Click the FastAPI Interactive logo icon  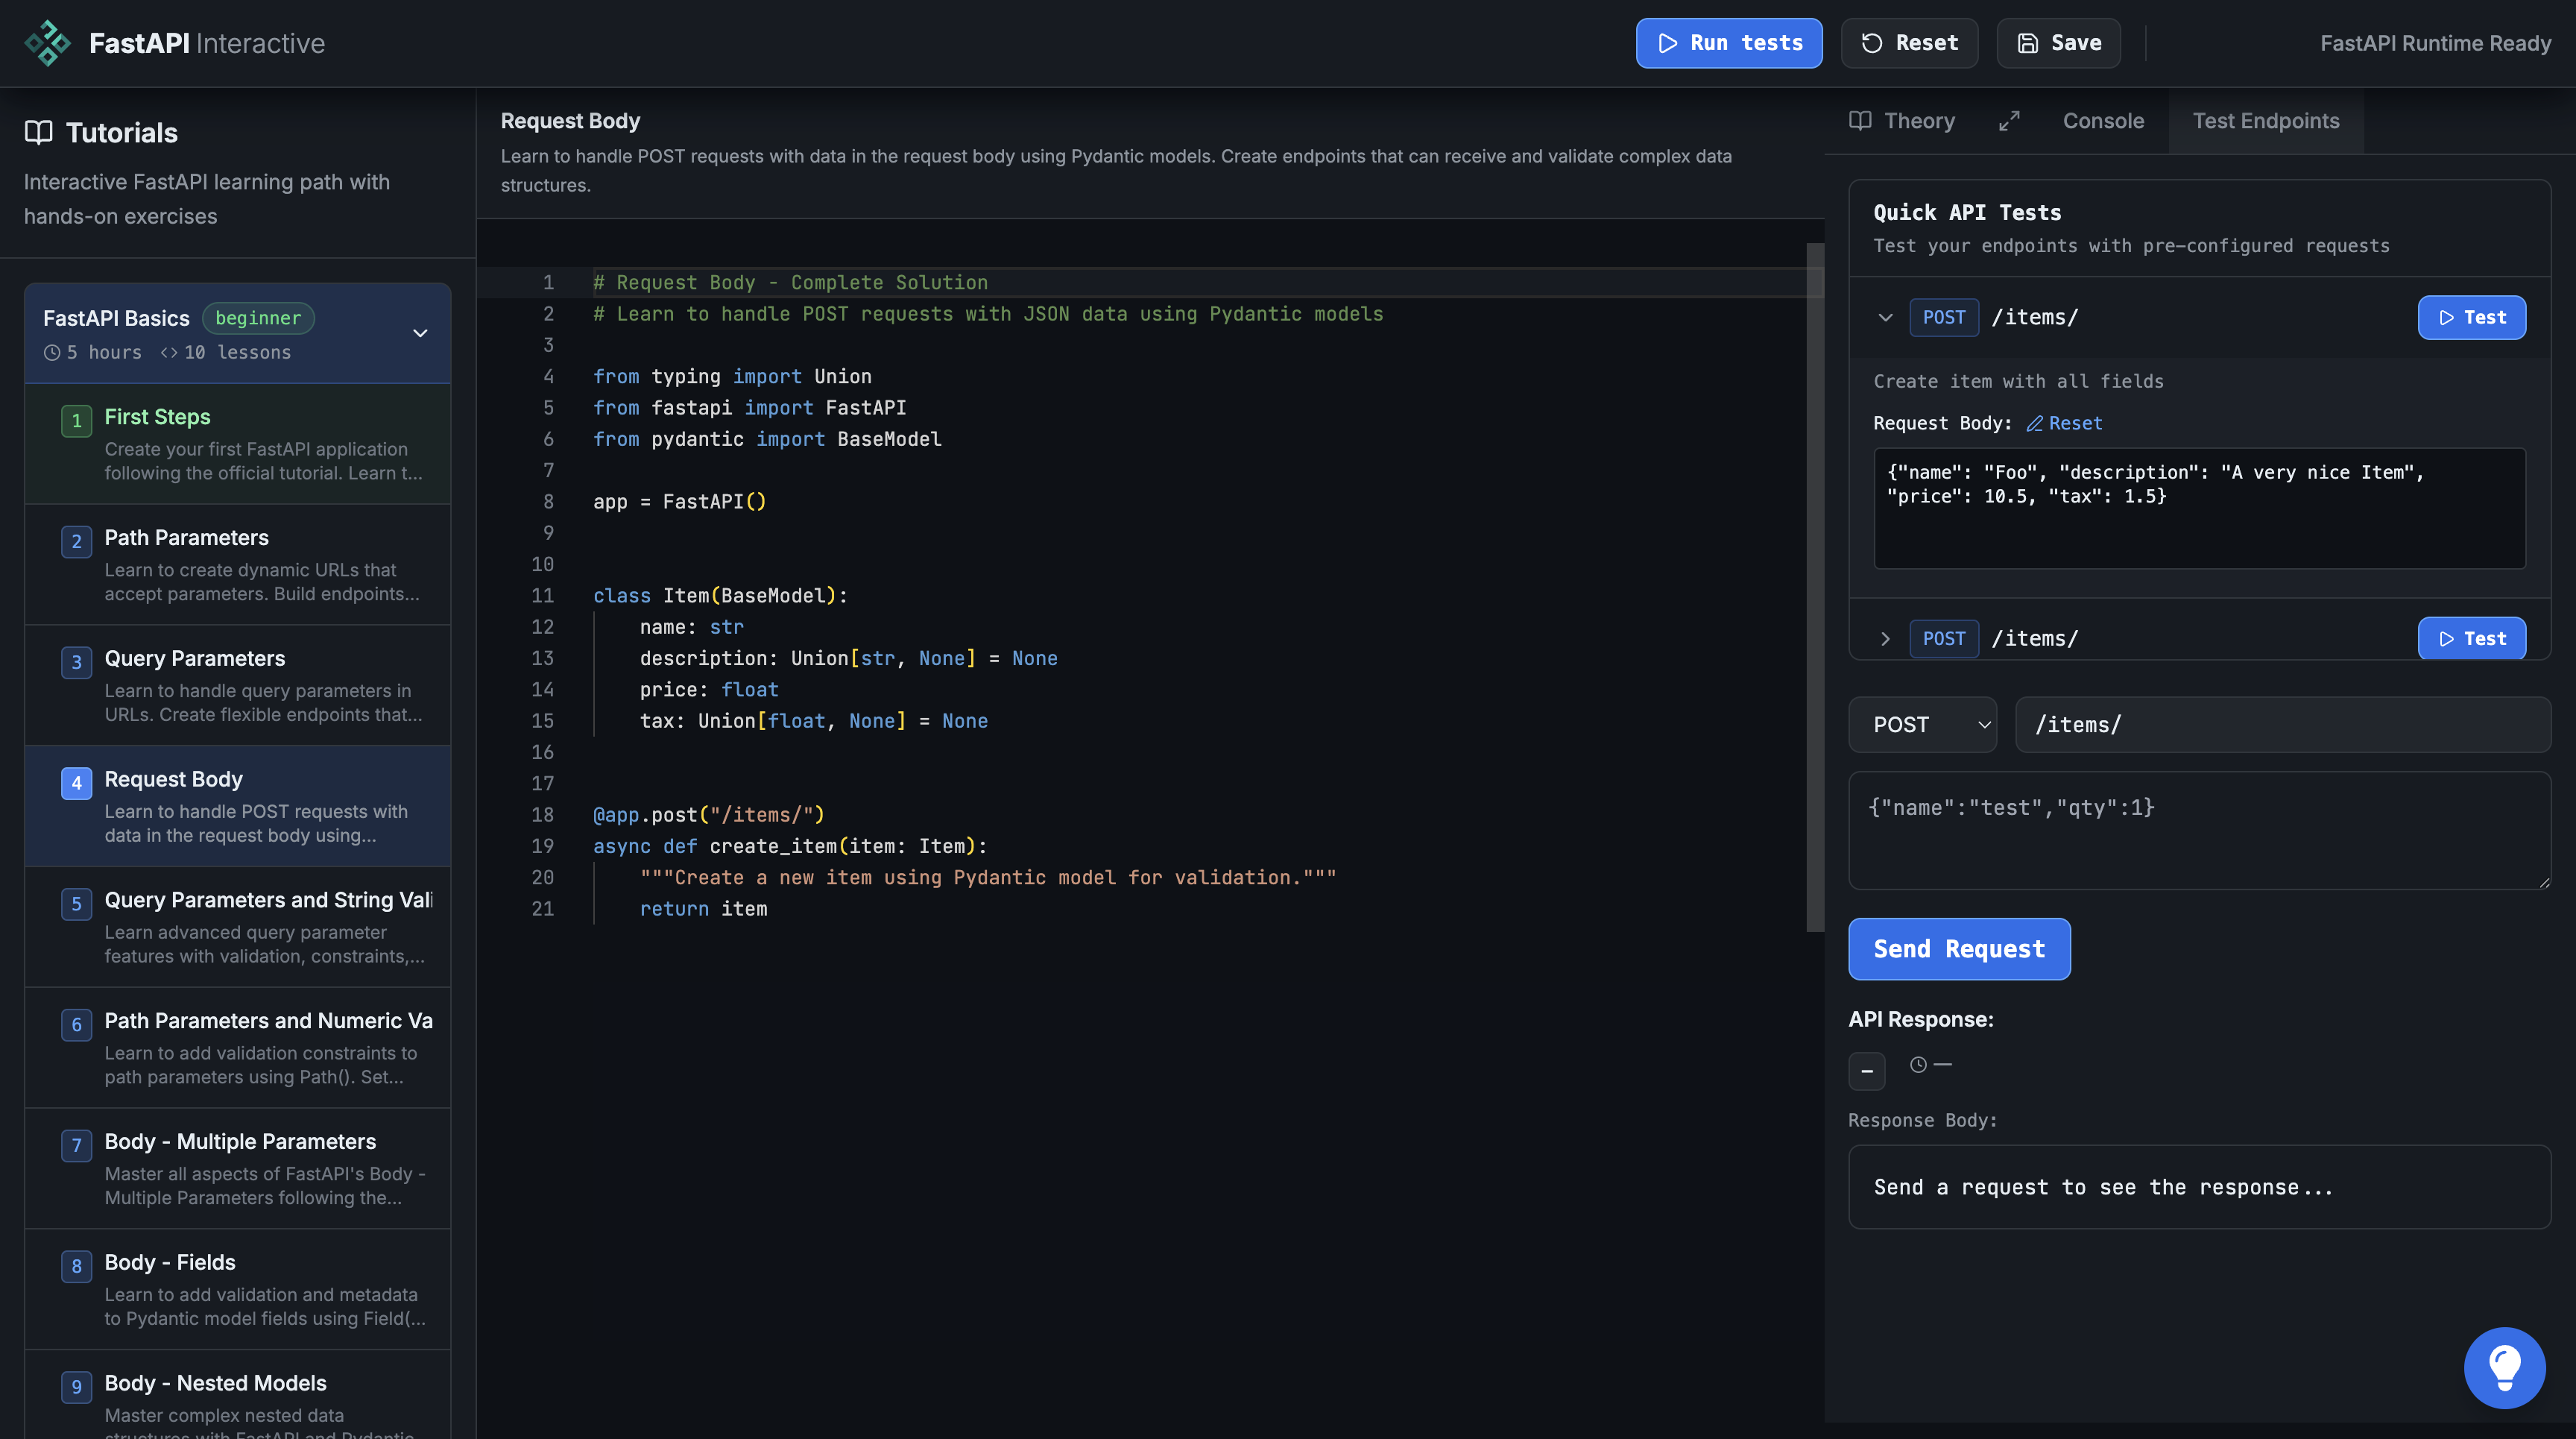pyautogui.click(x=47, y=43)
